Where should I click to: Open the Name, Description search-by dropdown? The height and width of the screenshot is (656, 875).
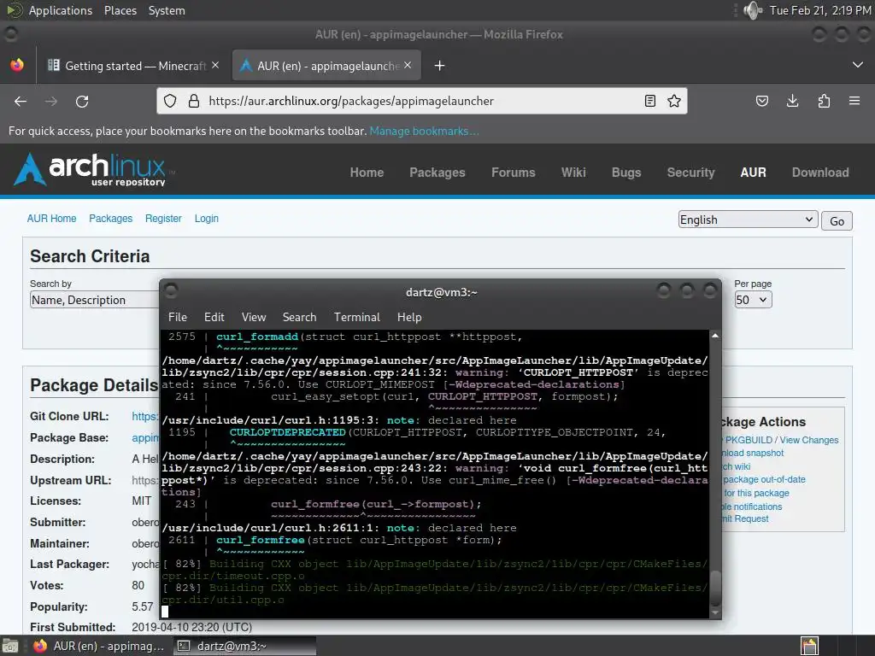click(94, 300)
